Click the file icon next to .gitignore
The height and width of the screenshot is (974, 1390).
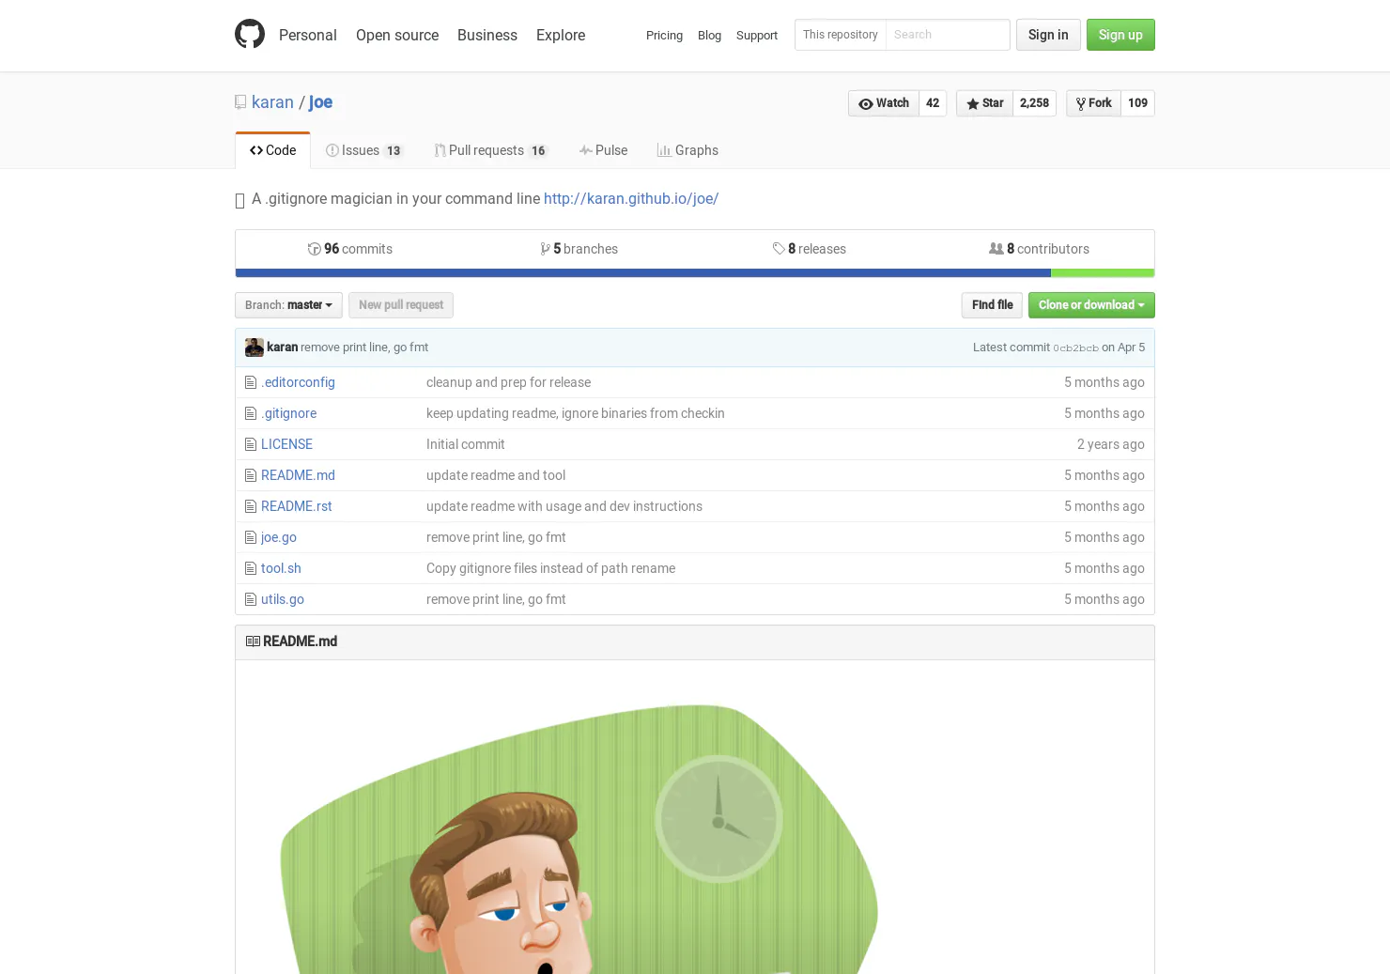point(251,413)
